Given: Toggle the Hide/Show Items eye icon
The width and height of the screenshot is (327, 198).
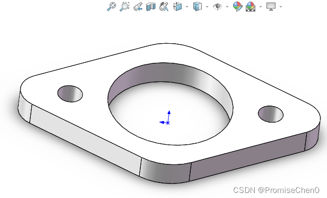Looking at the screenshot, I should [217, 7].
